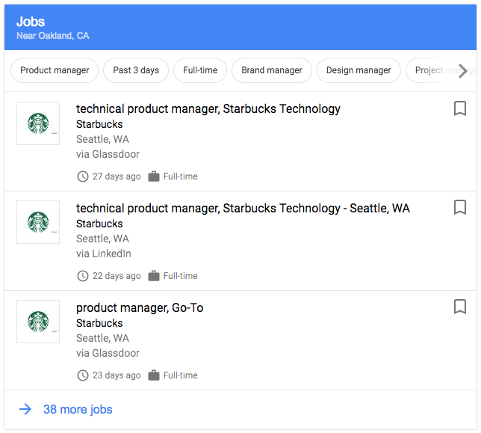Viewport: 481px width, 433px height.
Task: Click the Jobs header title
Action: tap(31, 22)
